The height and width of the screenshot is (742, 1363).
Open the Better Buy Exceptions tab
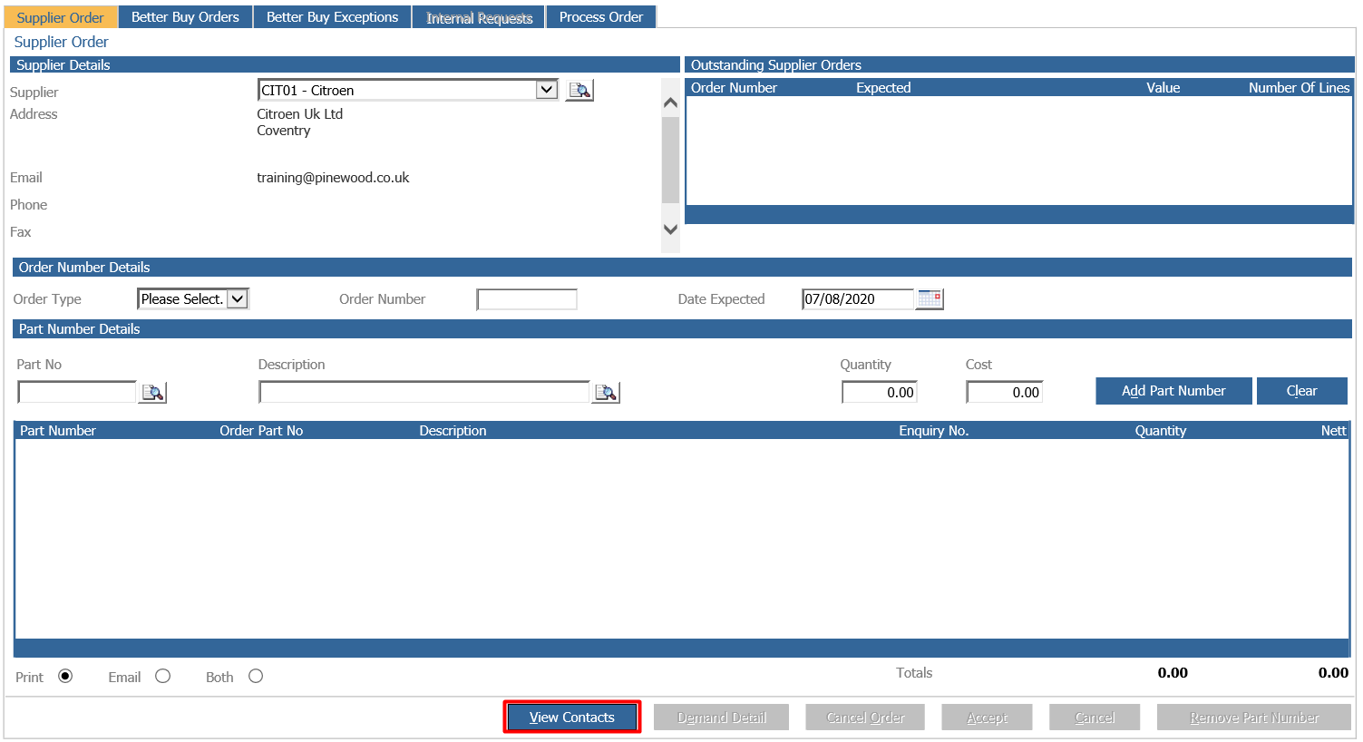(332, 17)
